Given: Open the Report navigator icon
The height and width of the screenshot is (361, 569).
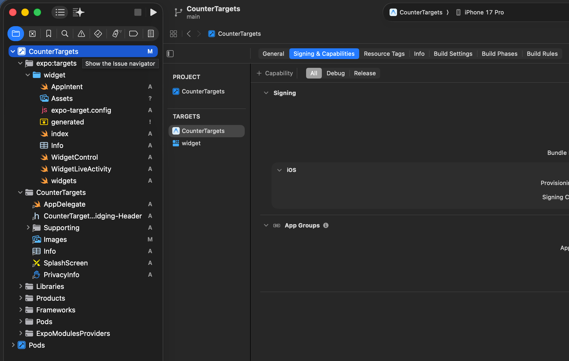Looking at the screenshot, I should (x=151, y=34).
